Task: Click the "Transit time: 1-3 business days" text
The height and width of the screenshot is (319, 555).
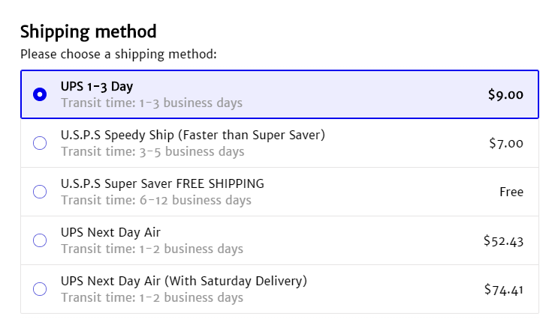Action: 152,103
